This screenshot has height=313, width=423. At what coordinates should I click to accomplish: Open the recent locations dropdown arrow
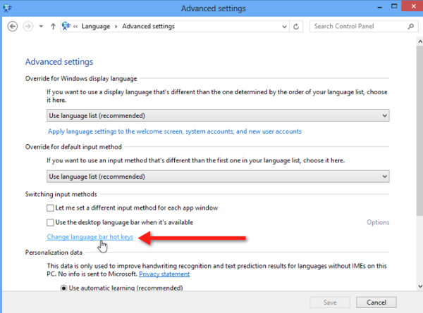pos(41,26)
